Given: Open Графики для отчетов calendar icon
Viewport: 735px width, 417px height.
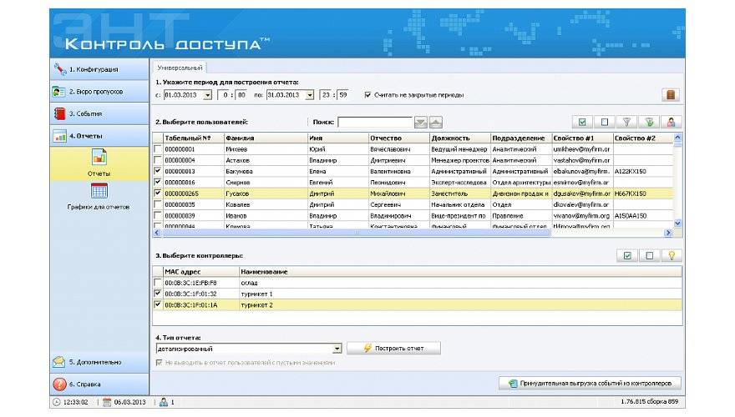Looking at the screenshot, I should 99,191.
